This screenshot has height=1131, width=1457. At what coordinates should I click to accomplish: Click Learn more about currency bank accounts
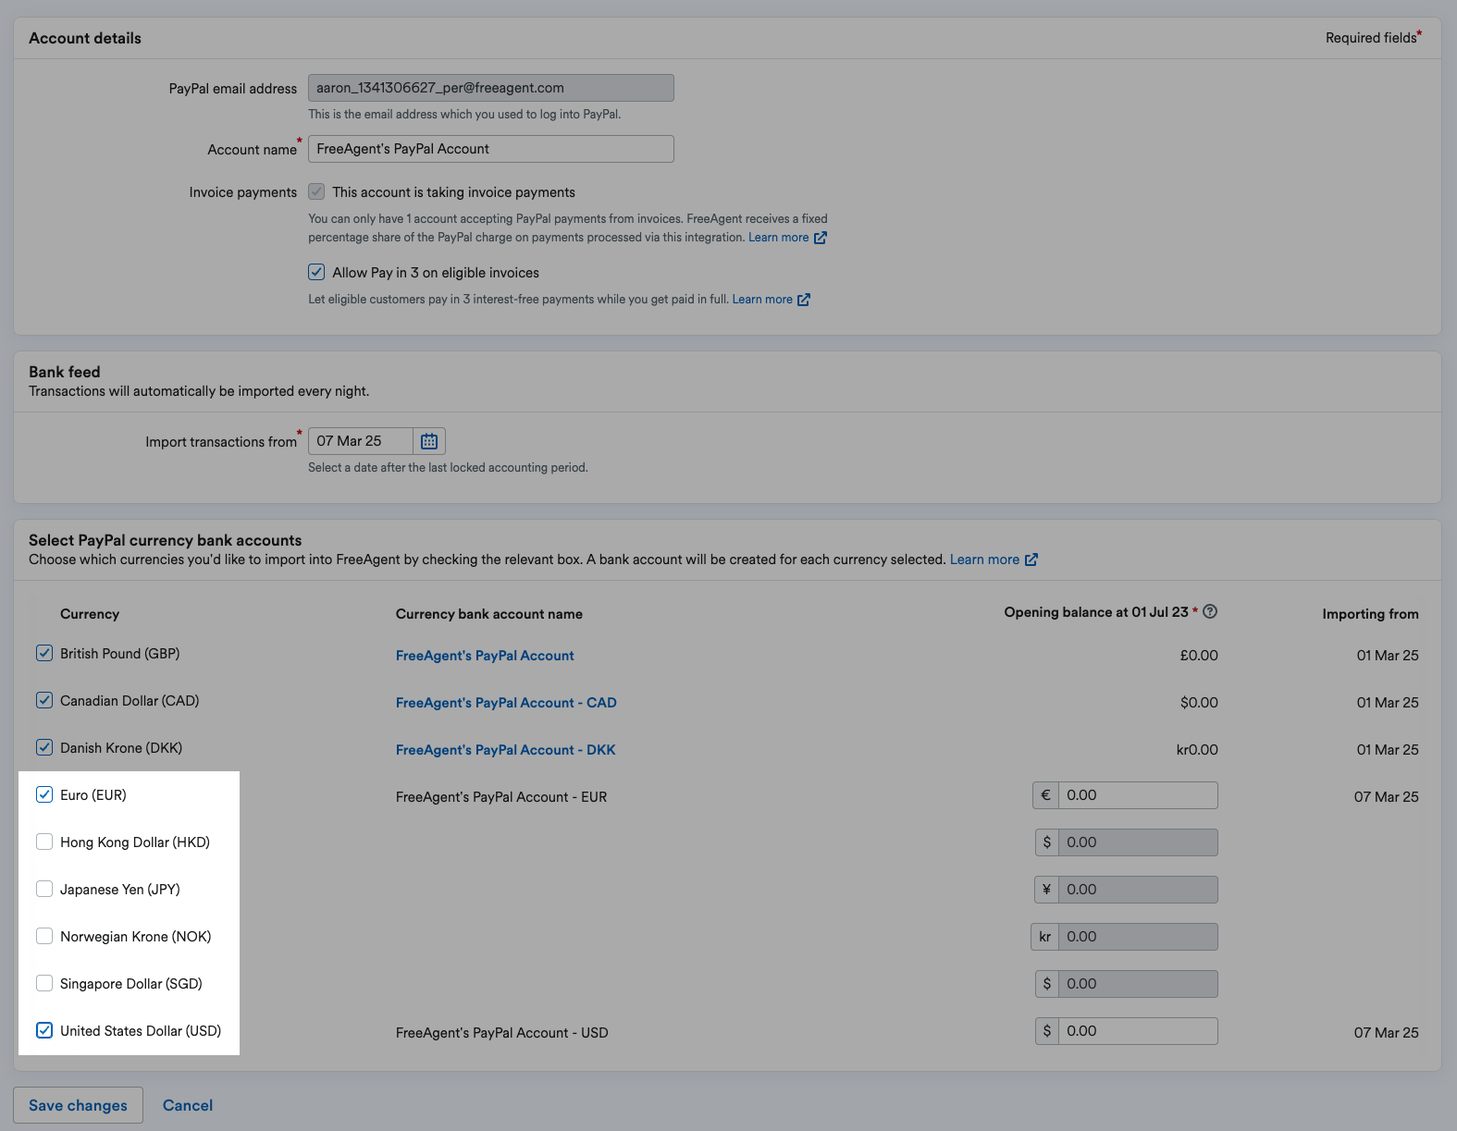coord(984,559)
